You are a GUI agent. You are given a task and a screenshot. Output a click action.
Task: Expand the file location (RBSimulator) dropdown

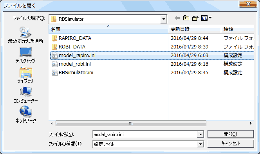pyautogui.click(x=164, y=19)
